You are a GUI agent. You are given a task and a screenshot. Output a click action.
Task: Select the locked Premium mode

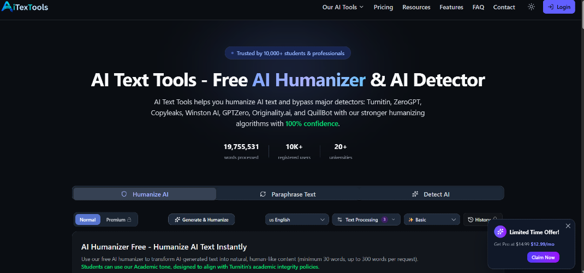click(x=118, y=219)
